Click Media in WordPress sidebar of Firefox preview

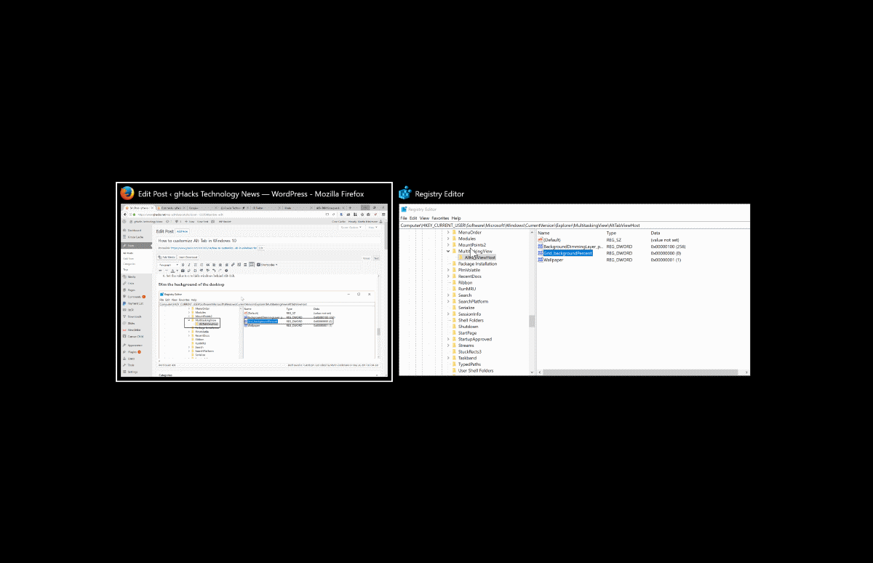130,276
